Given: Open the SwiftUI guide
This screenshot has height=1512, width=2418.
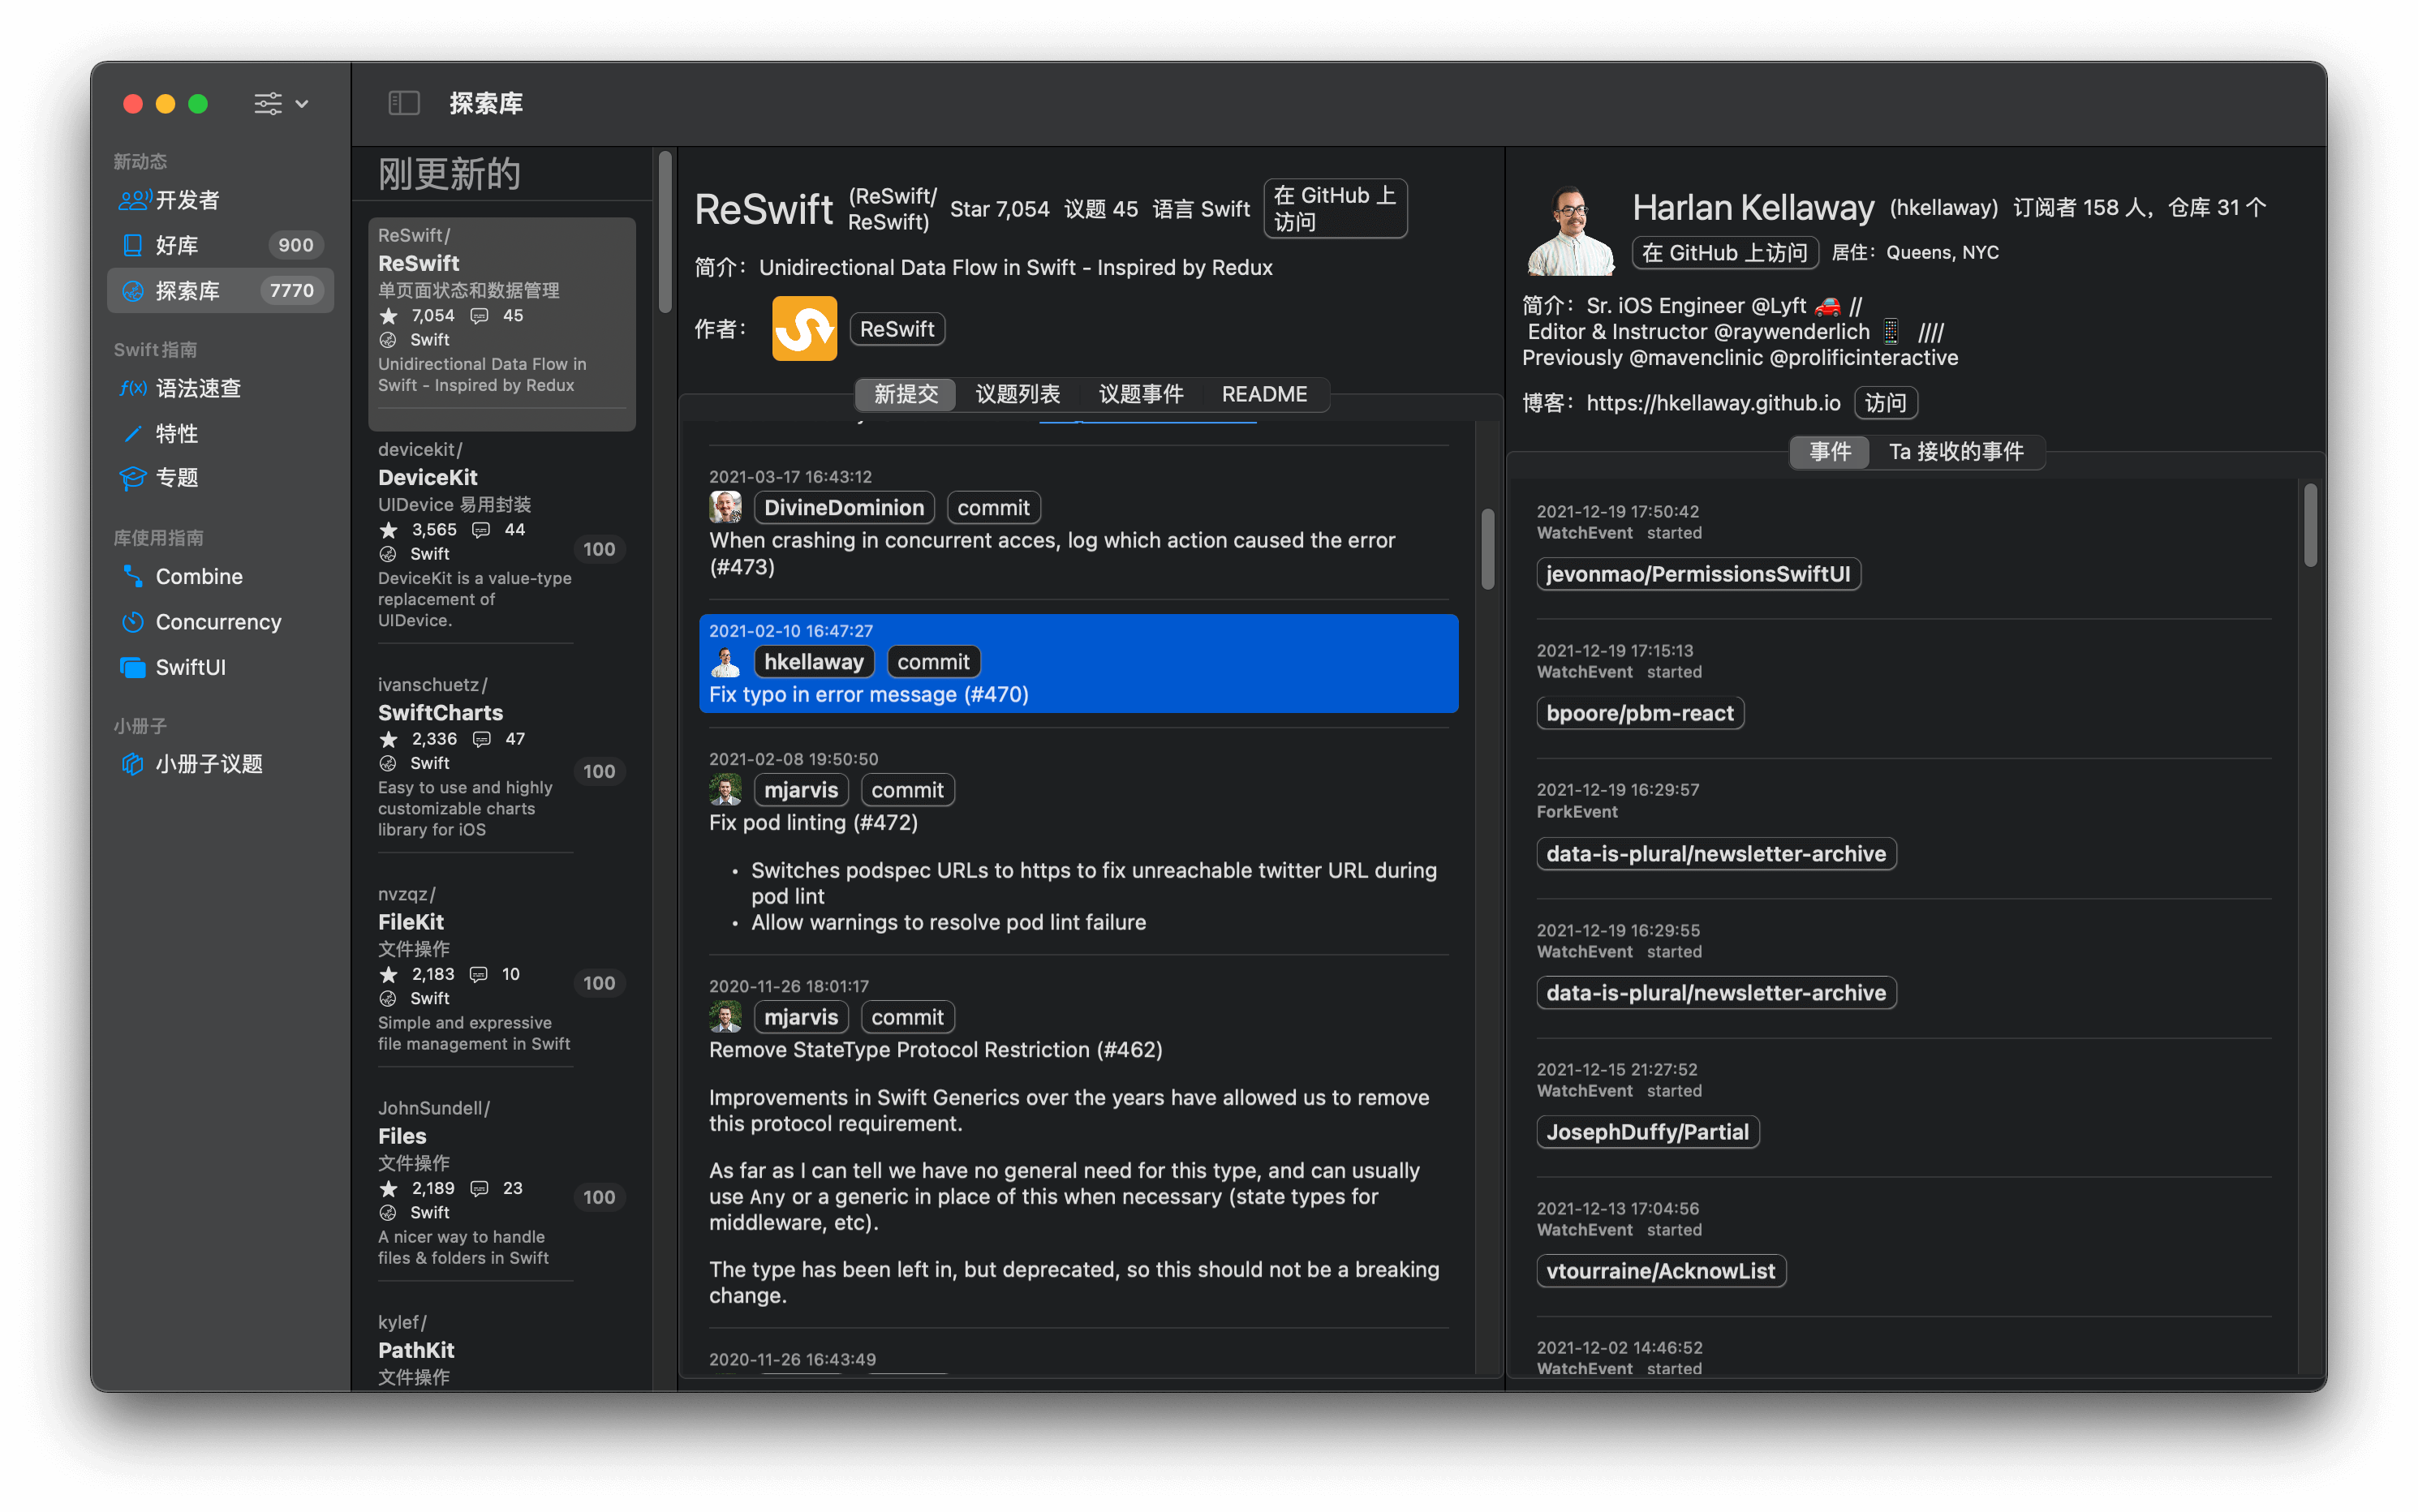Looking at the screenshot, I should click(220, 667).
